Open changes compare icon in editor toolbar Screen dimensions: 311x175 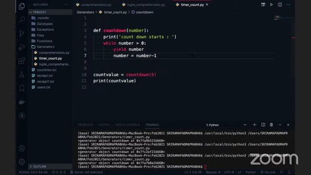(263, 4)
